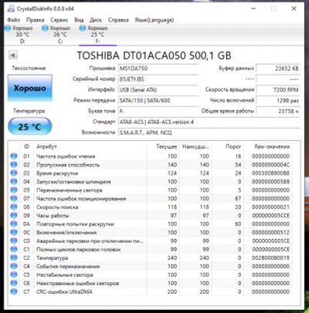Click status icon for attribute C2 Температура

pos(14,257)
